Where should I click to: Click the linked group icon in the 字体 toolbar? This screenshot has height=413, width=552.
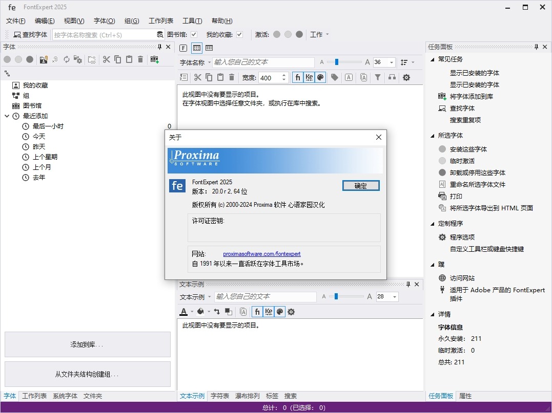(55, 59)
